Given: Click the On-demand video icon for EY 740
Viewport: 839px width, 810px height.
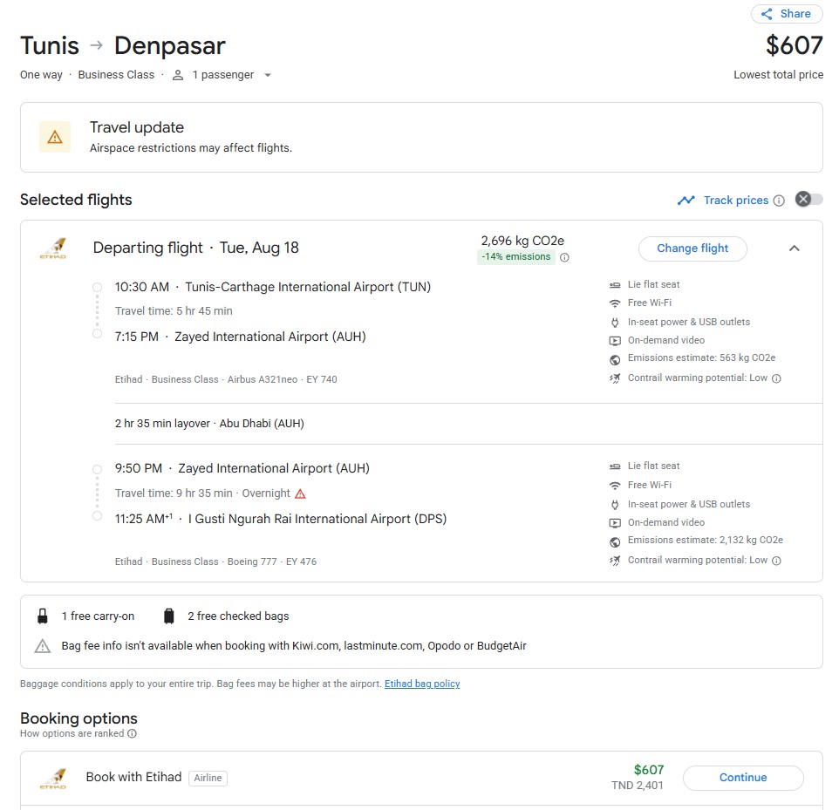Looking at the screenshot, I should click(615, 341).
